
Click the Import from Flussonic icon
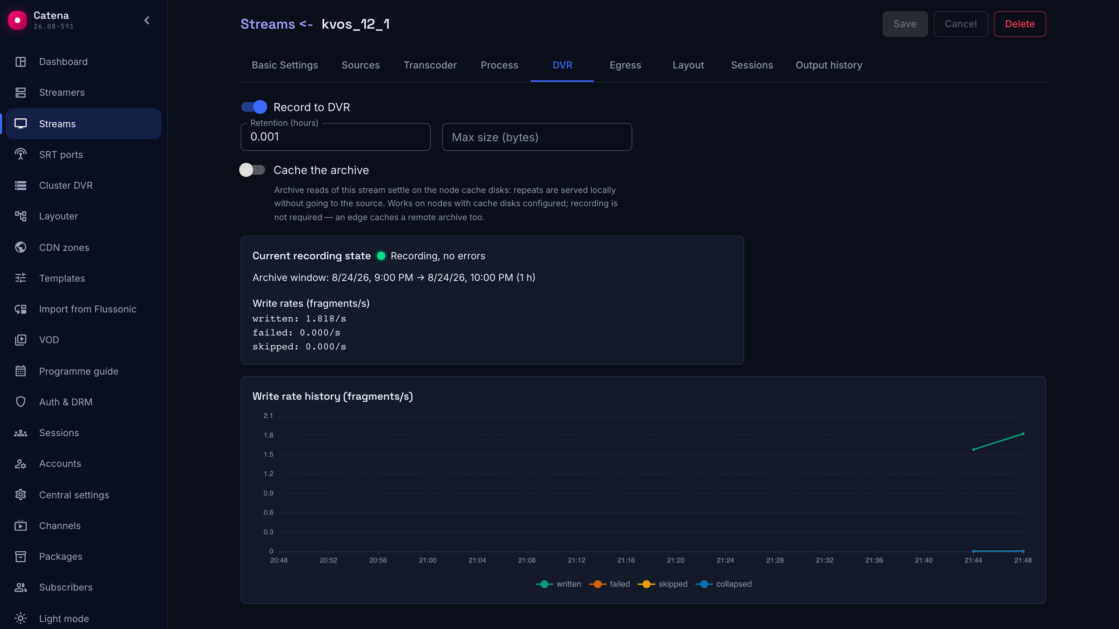click(20, 309)
